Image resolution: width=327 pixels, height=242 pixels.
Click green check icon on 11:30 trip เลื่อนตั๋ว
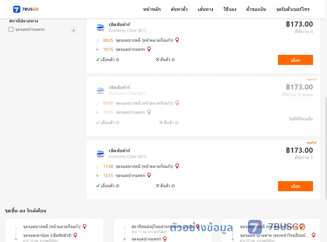pos(97,186)
